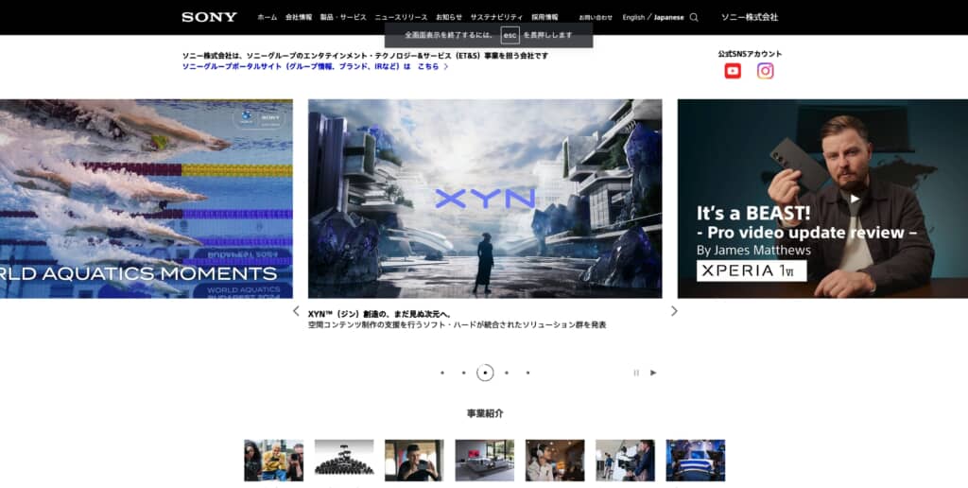Advance to the next carousel slide

tap(674, 311)
